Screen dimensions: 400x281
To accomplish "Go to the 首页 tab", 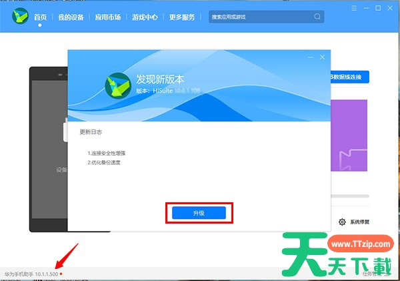I will 40,17.
